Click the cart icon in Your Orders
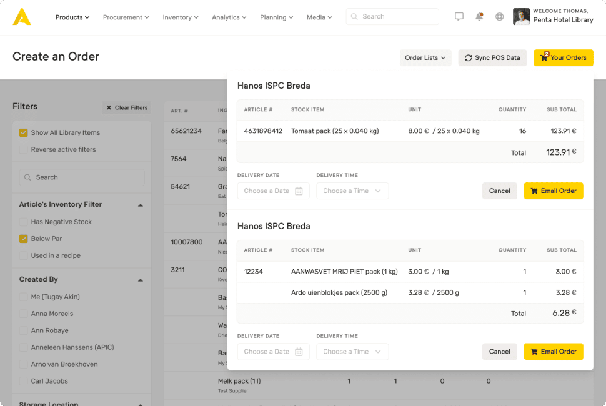The image size is (606, 406). [544, 57]
